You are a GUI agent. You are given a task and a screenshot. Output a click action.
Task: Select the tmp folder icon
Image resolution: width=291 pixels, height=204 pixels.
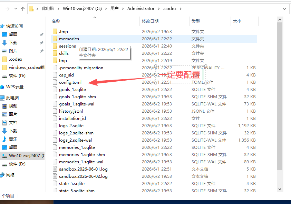[55, 61]
